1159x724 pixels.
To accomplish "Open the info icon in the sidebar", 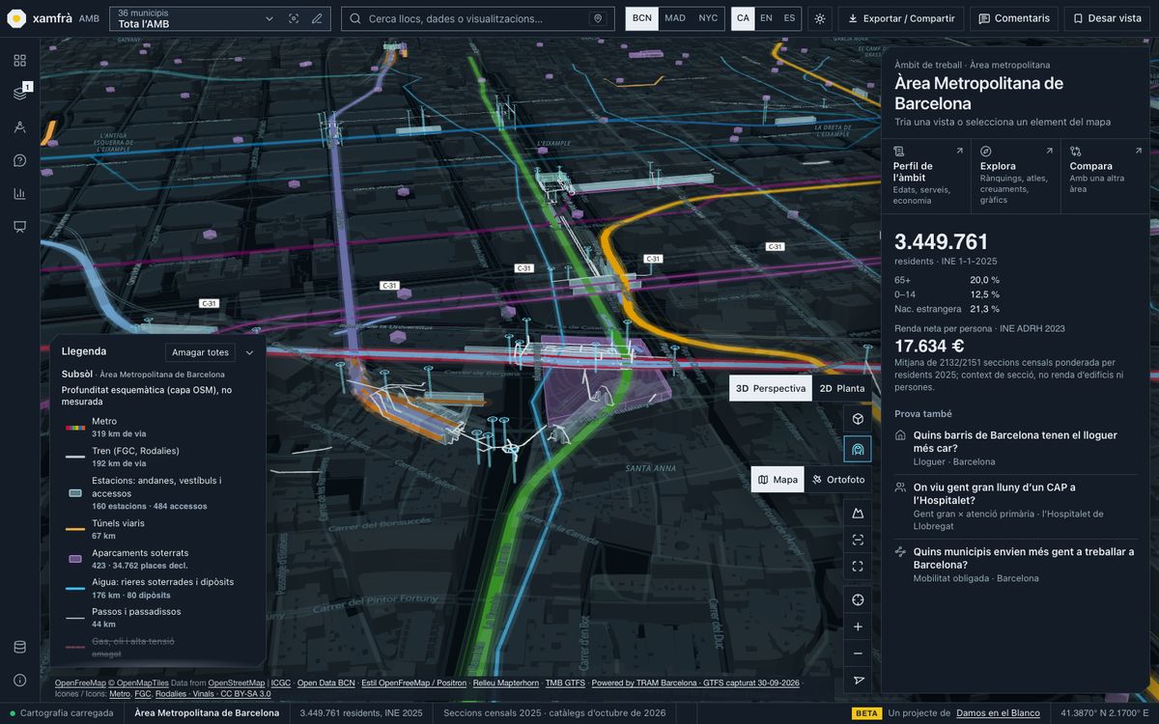I will 19,680.
